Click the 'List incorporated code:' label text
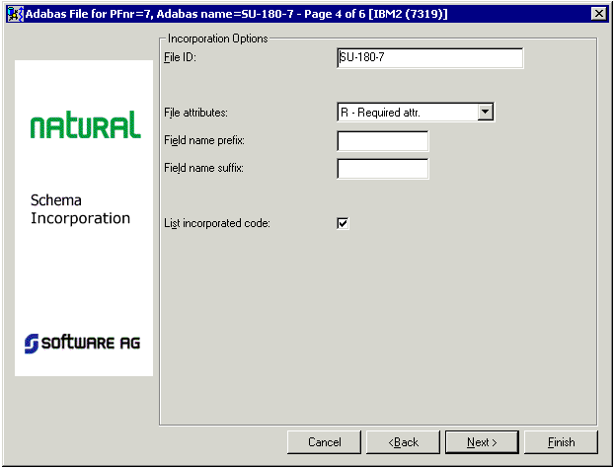Viewport: 614px width, 468px height. (216, 224)
